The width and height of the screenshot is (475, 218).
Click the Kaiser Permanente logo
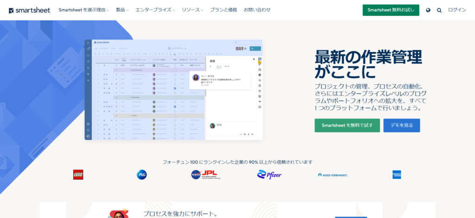point(333,175)
